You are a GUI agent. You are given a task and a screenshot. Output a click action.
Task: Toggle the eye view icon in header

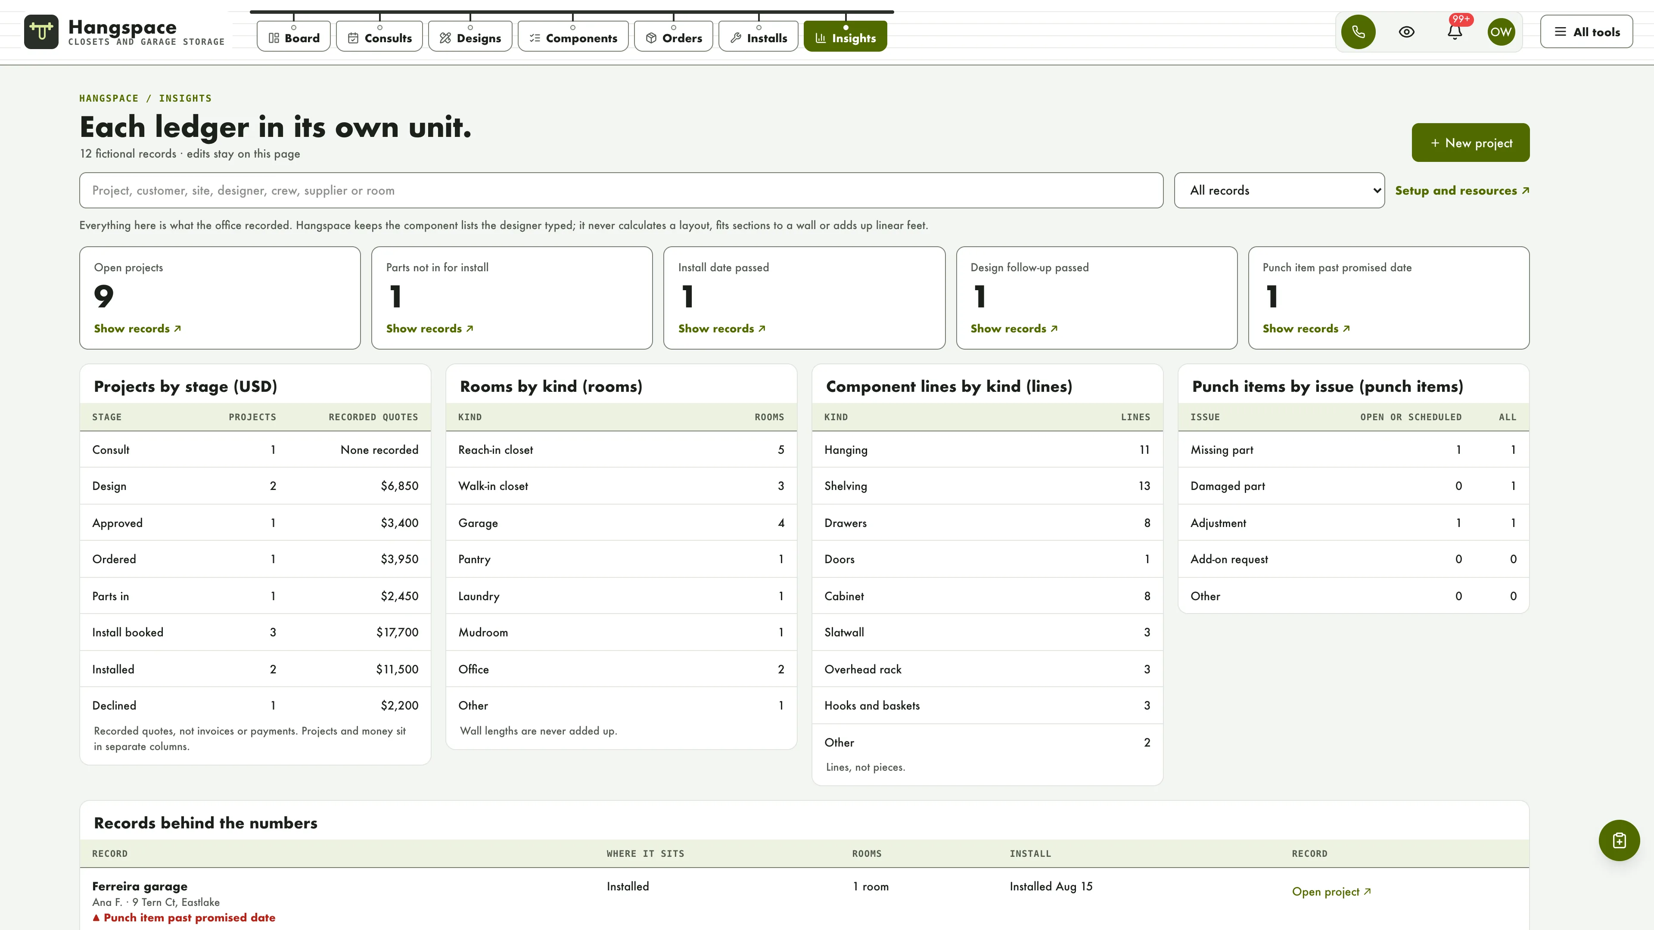coord(1406,31)
